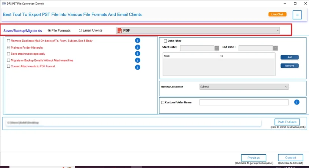Close the DRS PST File Converter window
The width and height of the screenshot is (309, 168).
[305, 3]
